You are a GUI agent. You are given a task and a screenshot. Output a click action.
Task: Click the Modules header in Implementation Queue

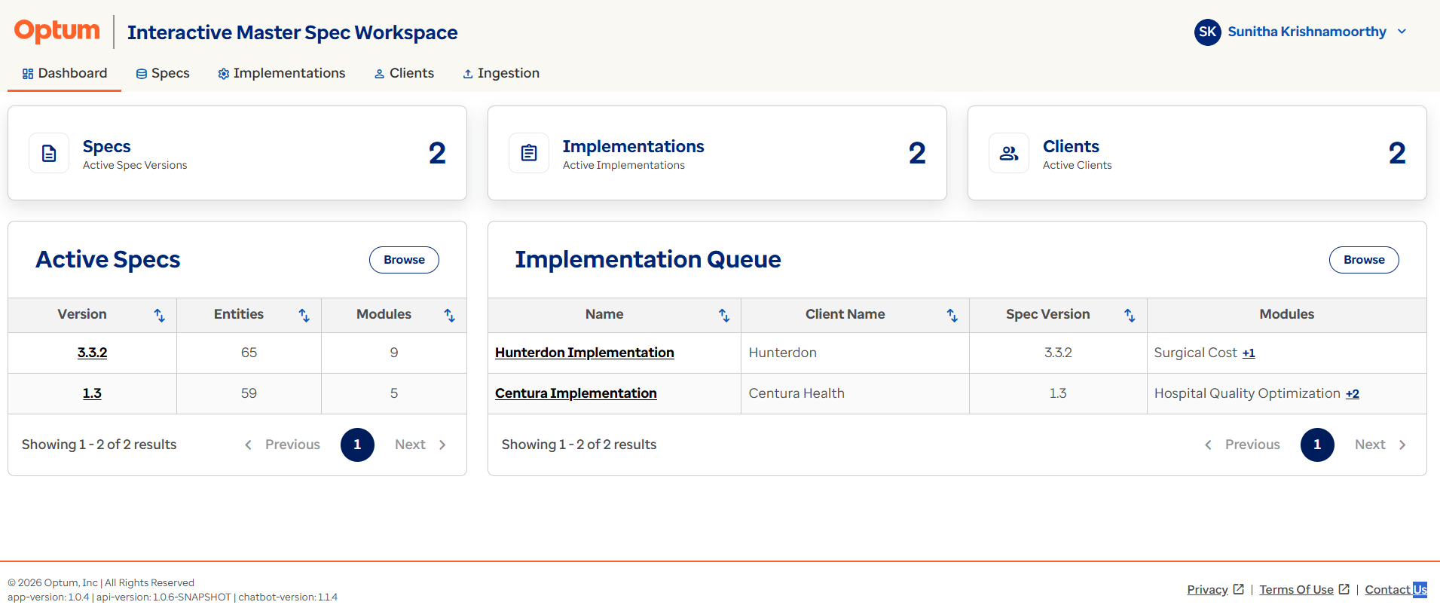1286,314
